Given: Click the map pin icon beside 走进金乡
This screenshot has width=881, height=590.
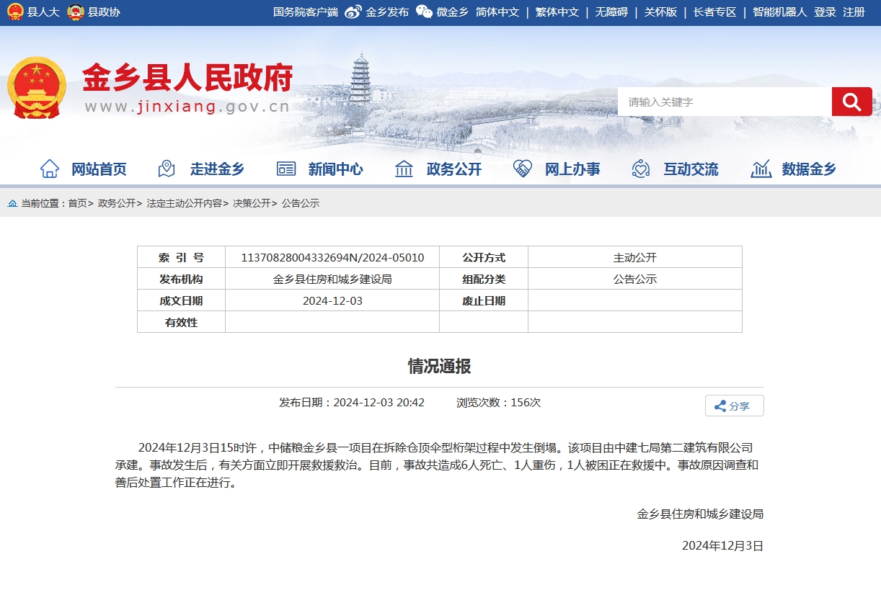Looking at the screenshot, I should click(167, 169).
